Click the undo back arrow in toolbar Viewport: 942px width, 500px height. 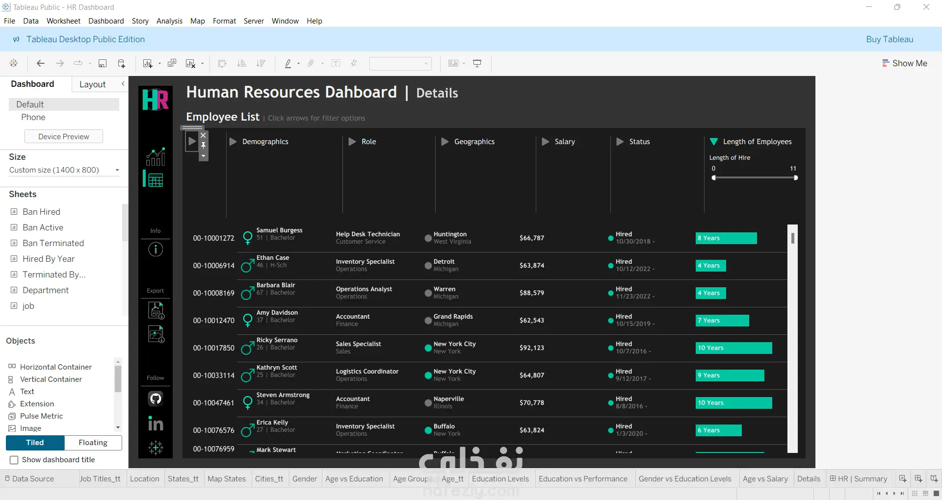[41, 63]
